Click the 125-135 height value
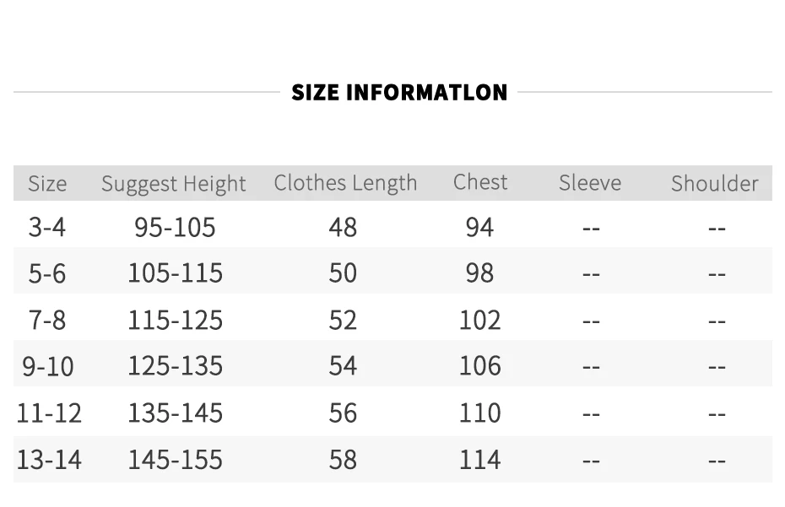This screenshot has height=507, width=785. pos(175,366)
